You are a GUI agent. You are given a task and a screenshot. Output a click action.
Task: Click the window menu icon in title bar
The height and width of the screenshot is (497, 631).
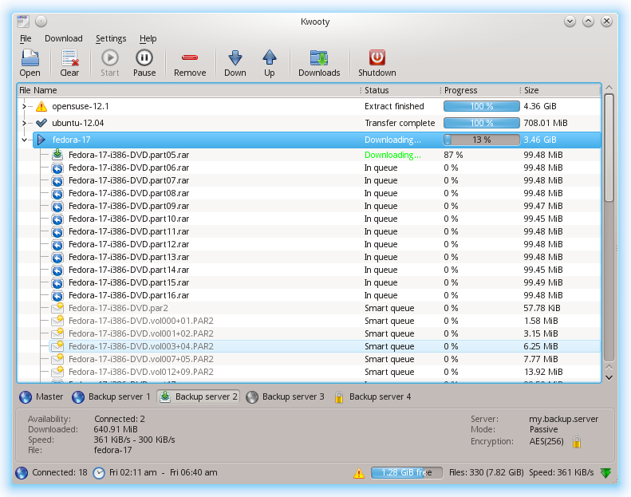pyautogui.click(x=23, y=22)
